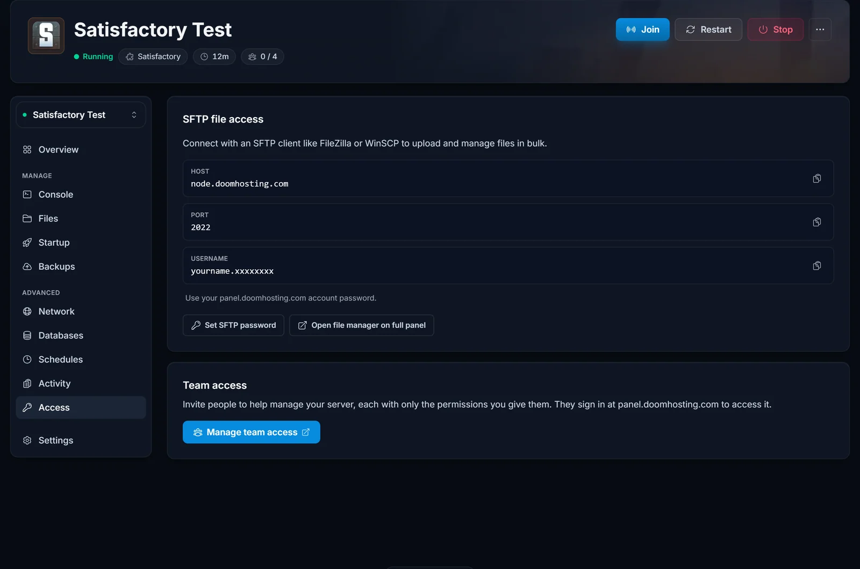Click the Join server button
Image resolution: width=860 pixels, height=569 pixels.
click(642, 30)
